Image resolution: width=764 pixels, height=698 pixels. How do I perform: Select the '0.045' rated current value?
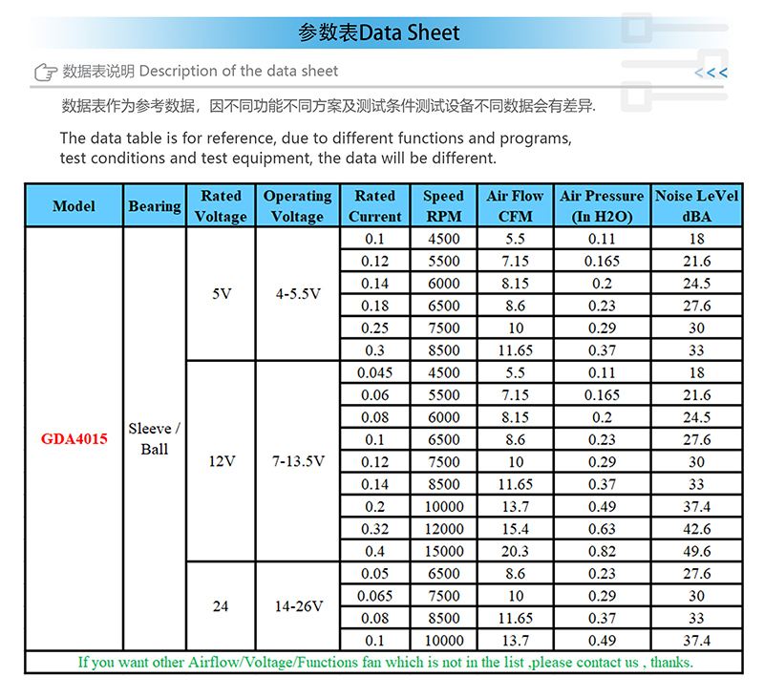point(374,372)
